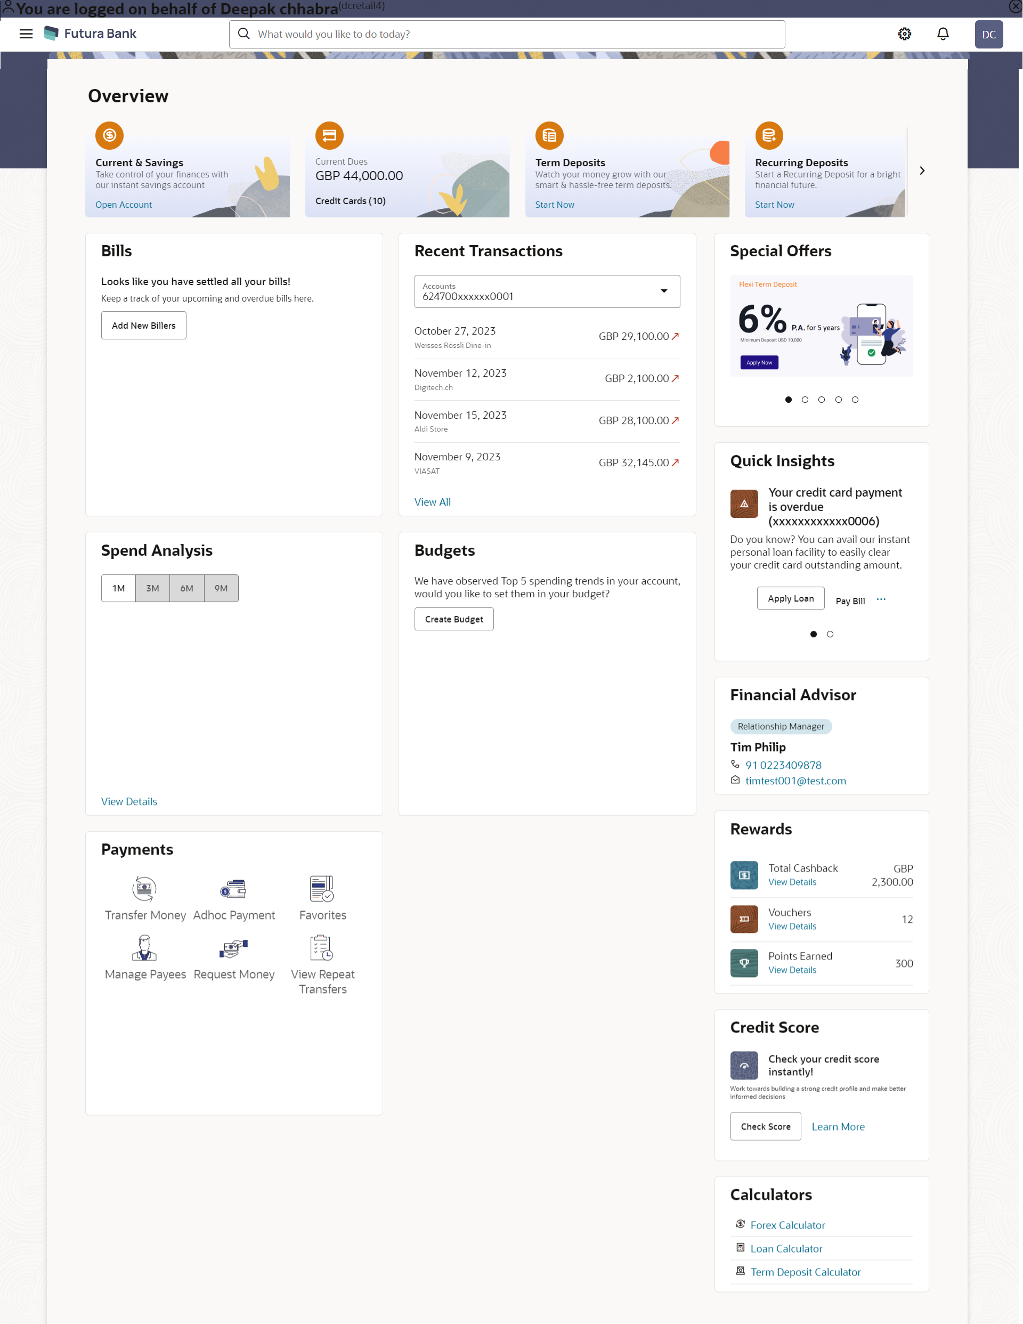Image resolution: width=1023 pixels, height=1324 pixels.
Task: Select fifth Special Offers carousel dot
Action: click(855, 400)
